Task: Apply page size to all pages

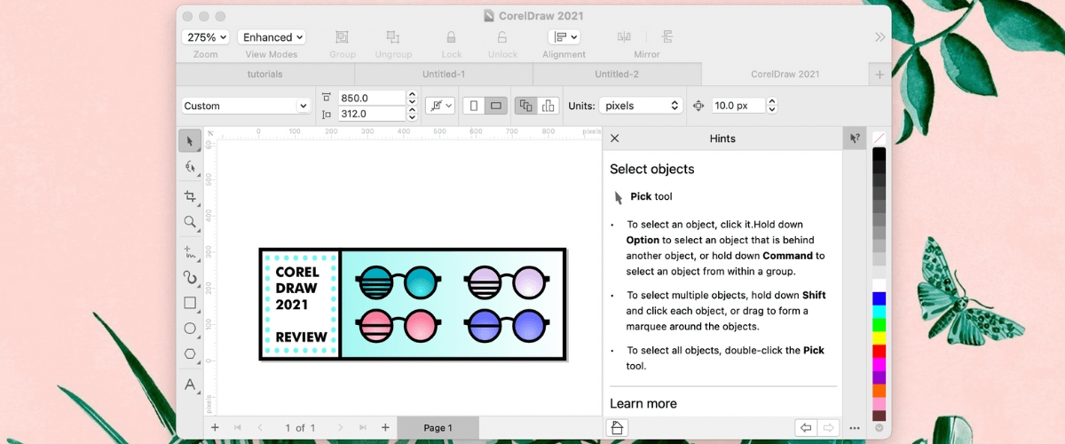Action: 526,106
